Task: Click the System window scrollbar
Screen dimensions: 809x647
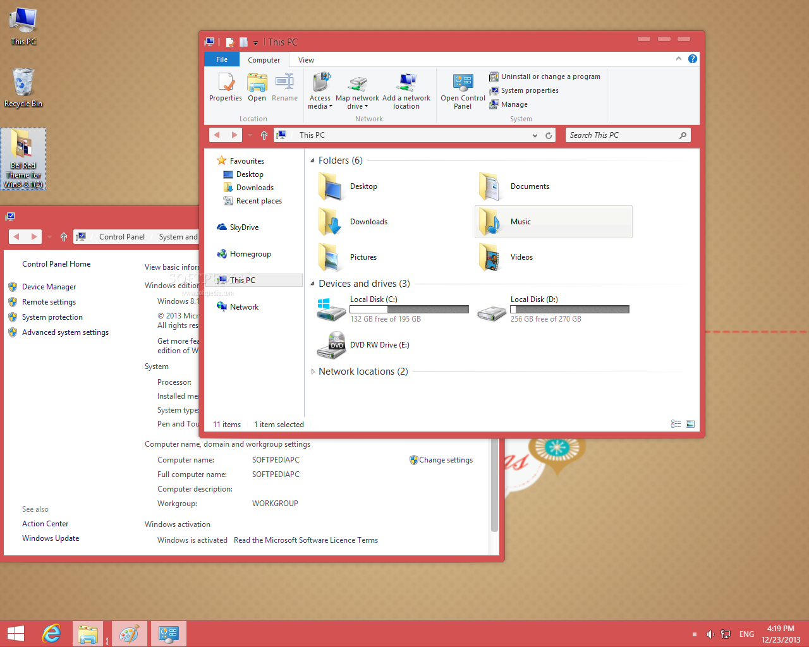Action: (494, 487)
